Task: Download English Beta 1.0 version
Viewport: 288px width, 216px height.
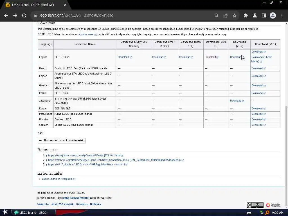Action: (x=186, y=57)
